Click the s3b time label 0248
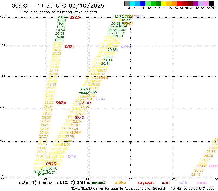Viewport: 218px width, 191px height. pyautogui.click(x=71, y=156)
